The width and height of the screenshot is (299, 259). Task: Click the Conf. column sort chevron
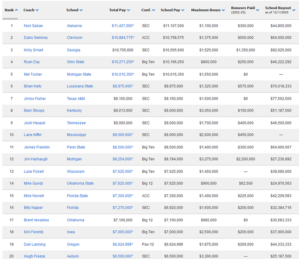(153, 10)
